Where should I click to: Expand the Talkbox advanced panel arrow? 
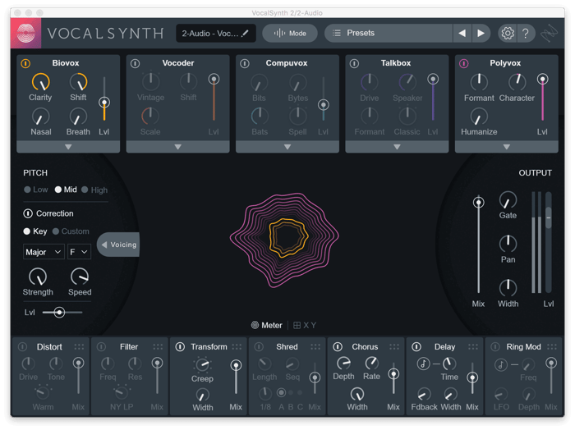(x=397, y=147)
